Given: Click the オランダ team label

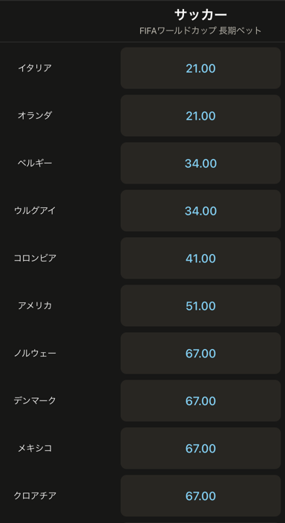Looking at the screenshot, I should [x=35, y=116].
